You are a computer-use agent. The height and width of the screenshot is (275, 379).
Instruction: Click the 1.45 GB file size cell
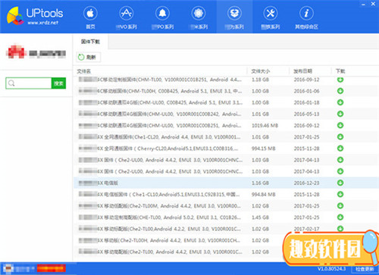(260, 217)
